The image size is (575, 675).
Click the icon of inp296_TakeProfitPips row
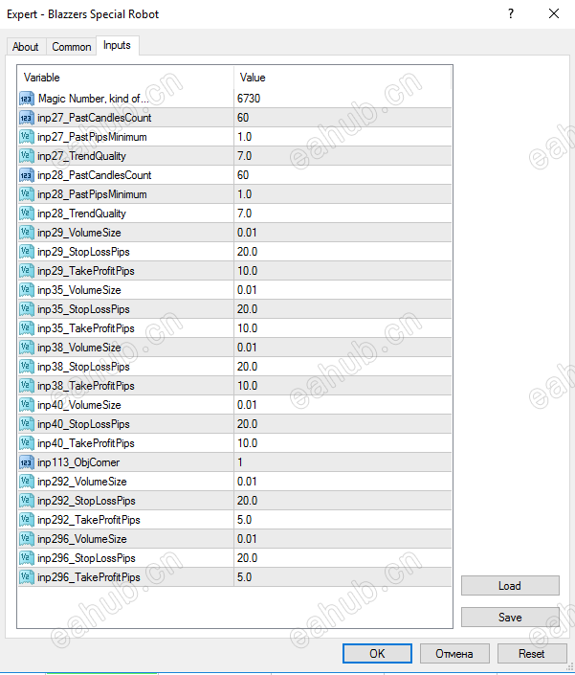click(26, 577)
